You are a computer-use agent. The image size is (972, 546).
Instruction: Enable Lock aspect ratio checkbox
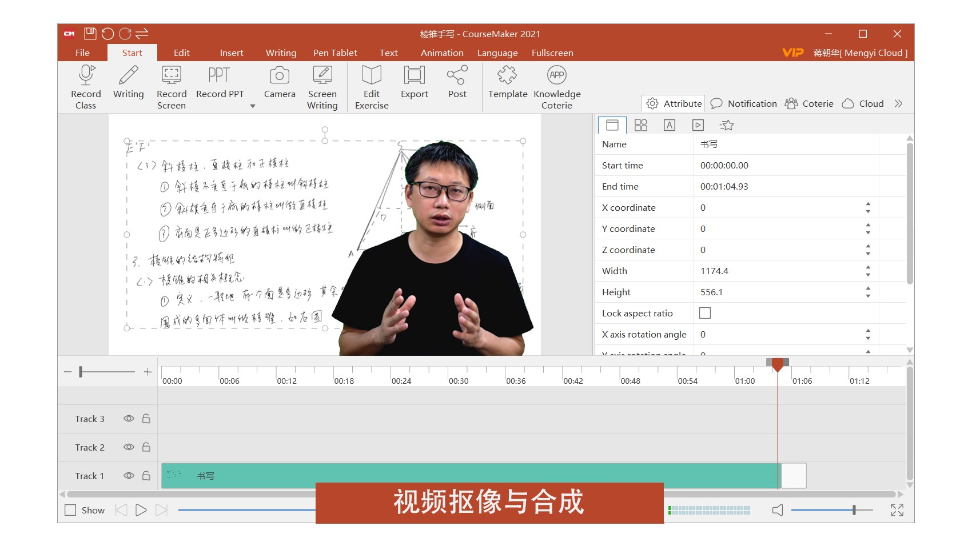click(705, 313)
